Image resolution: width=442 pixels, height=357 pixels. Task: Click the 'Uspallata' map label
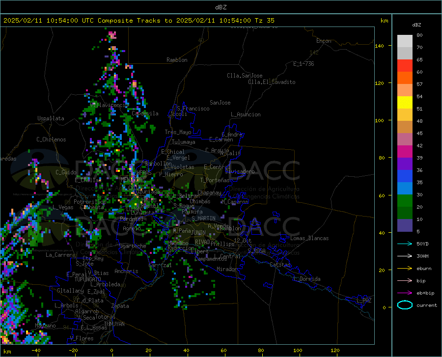click(x=51, y=118)
